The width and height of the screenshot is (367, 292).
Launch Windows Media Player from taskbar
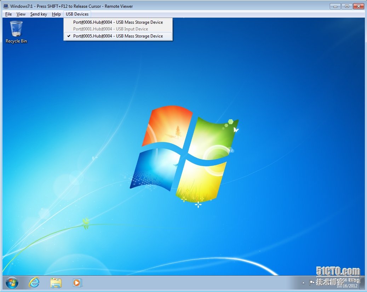coord(77,283)
